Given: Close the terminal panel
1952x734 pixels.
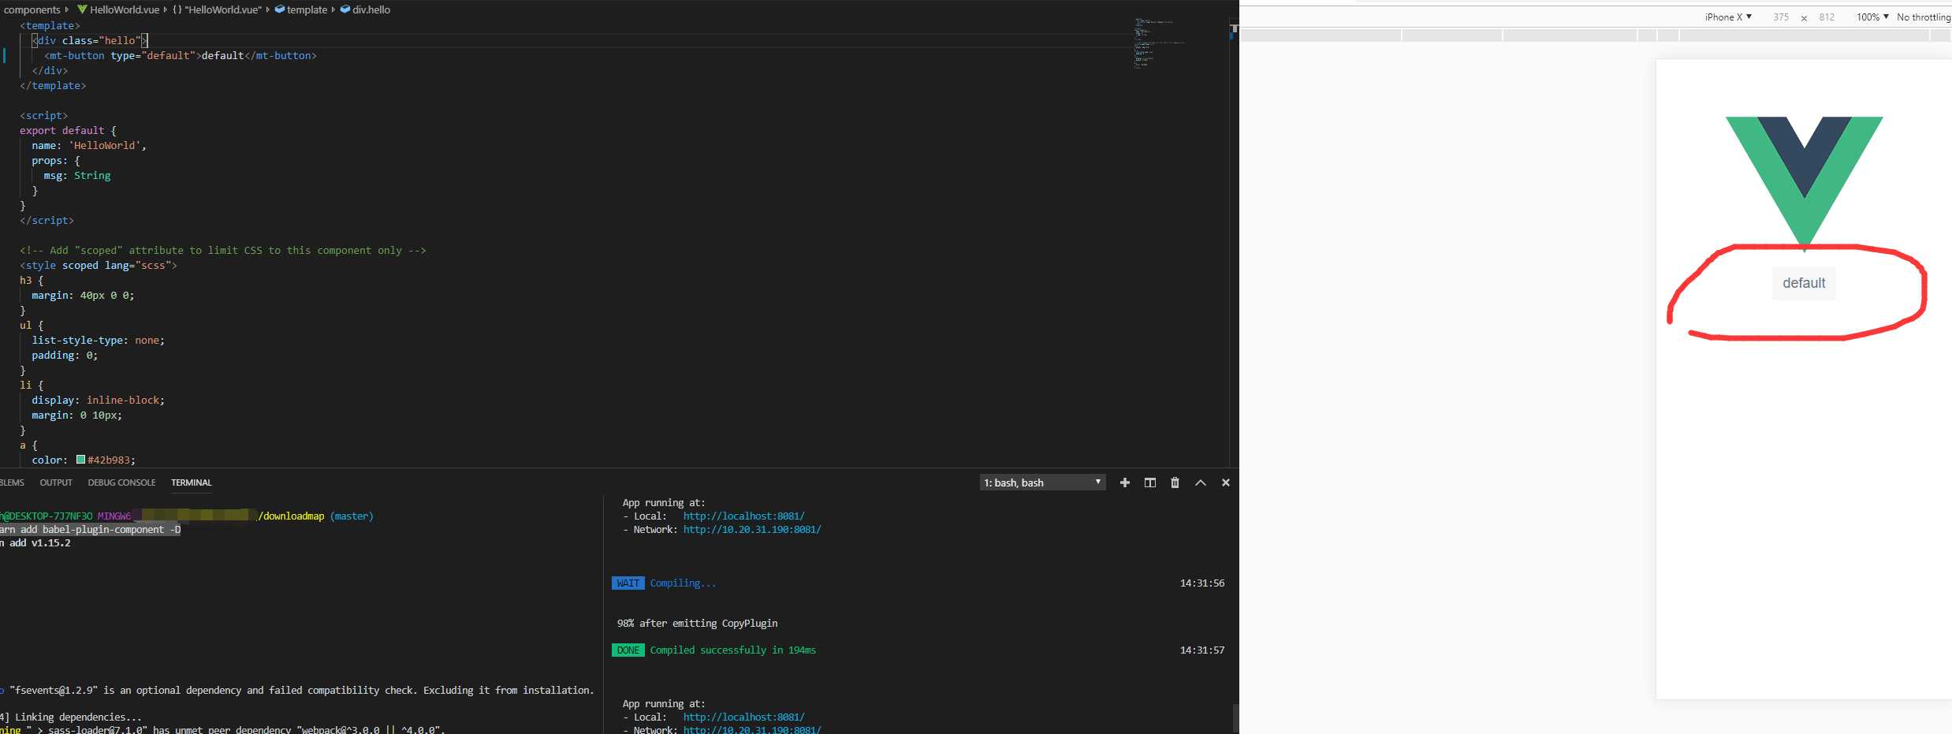Looking at the screenshot, I should [1225, 483].
